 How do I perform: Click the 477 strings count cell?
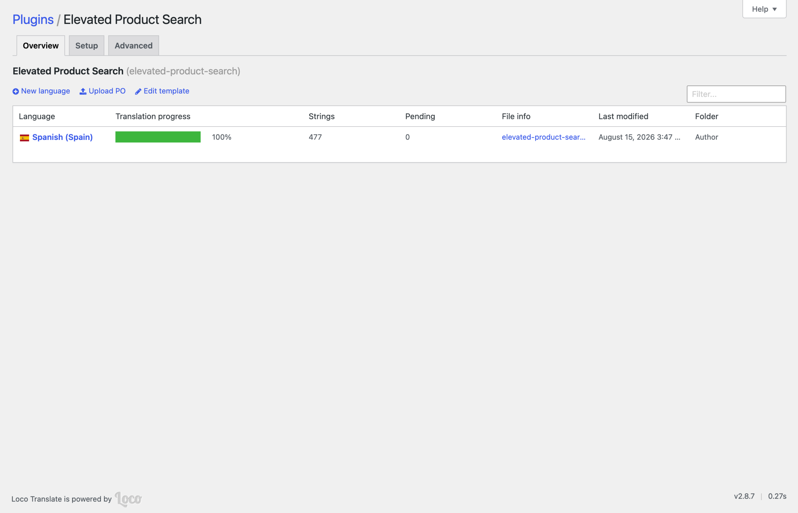[x=315, y=137]
